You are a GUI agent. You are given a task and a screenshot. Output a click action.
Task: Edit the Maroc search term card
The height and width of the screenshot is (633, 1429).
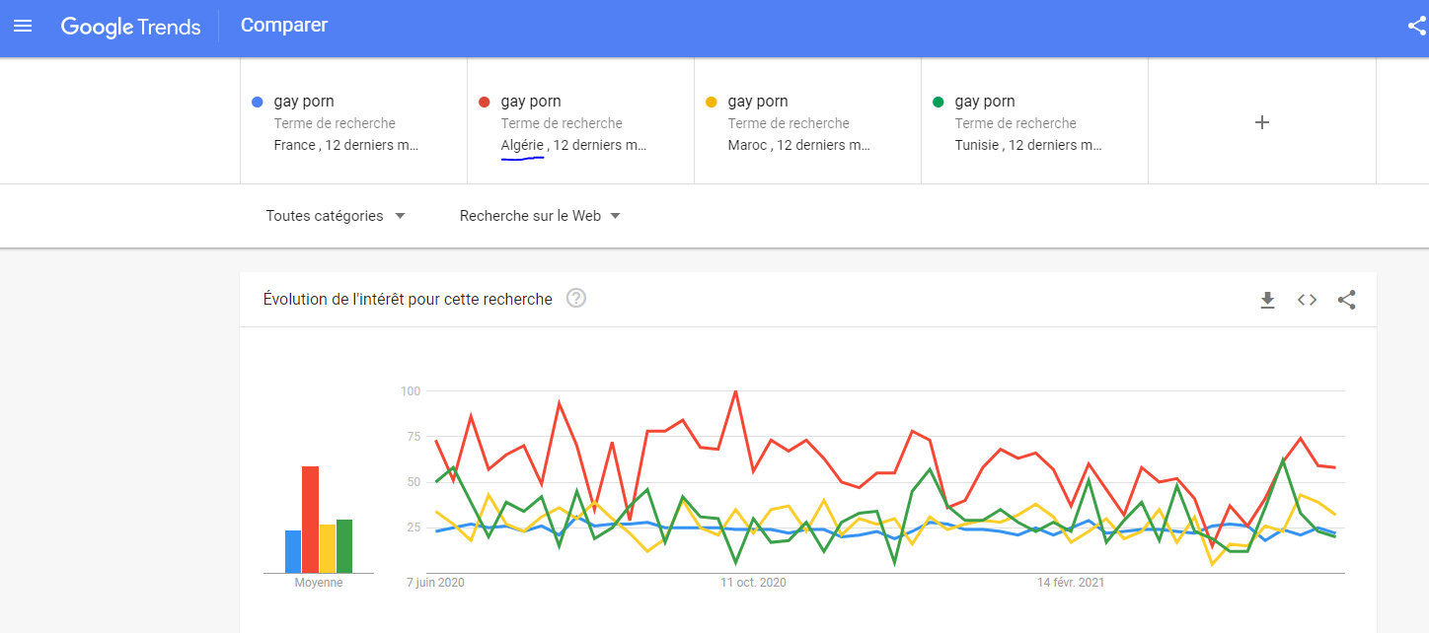coord(807,122)
